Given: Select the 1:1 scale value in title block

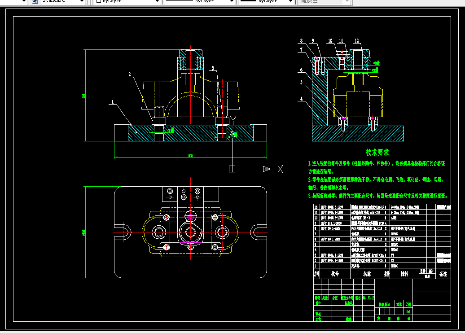Looking at the screenshot, I should coord(408,311).
